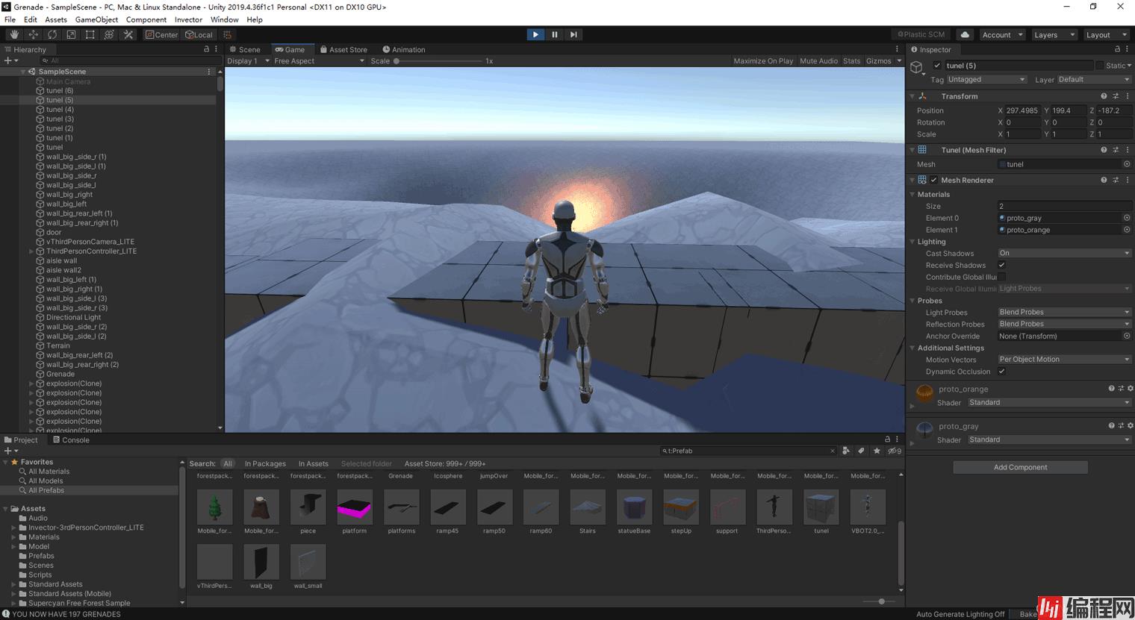Toggle Maximize On Play
This screenshot has width=1135, height=620.
coord(763,61)
